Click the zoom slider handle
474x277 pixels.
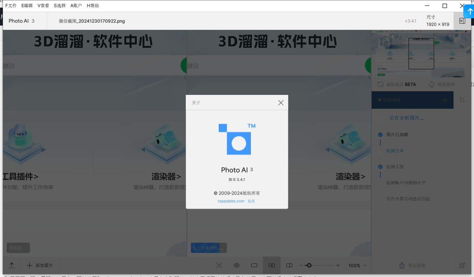click(x=309, y=265)
